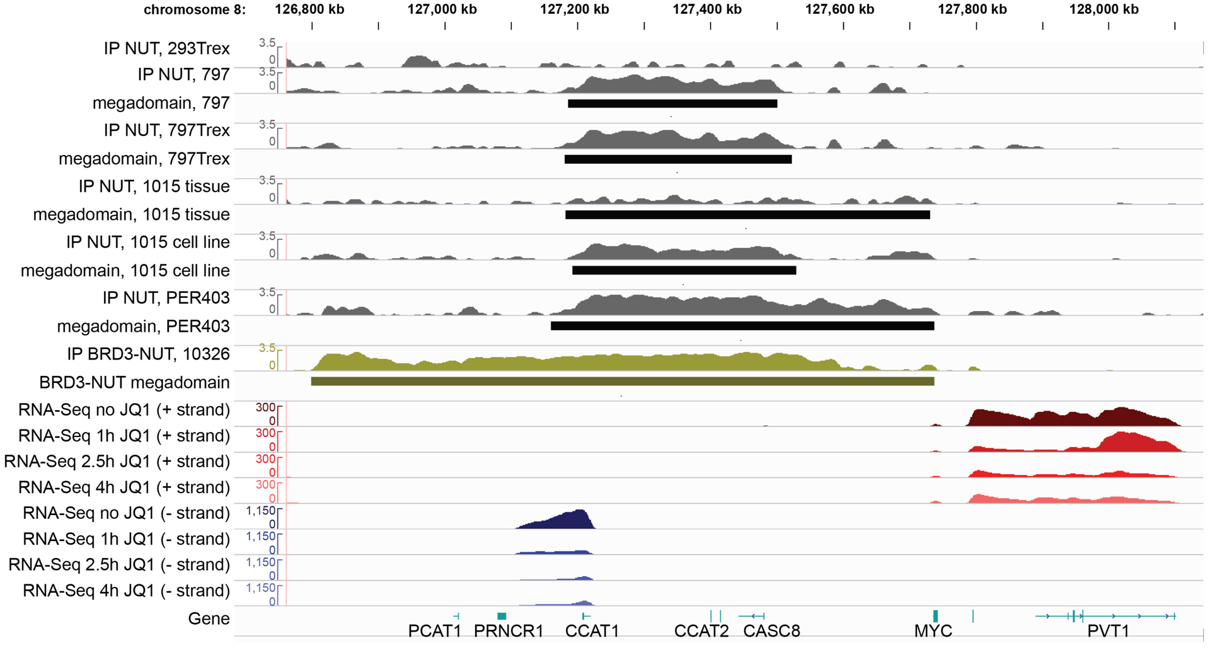Click the PVT1 gene model arrows

(1106, 616)
